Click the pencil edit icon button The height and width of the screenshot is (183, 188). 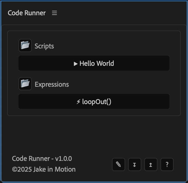119,164
